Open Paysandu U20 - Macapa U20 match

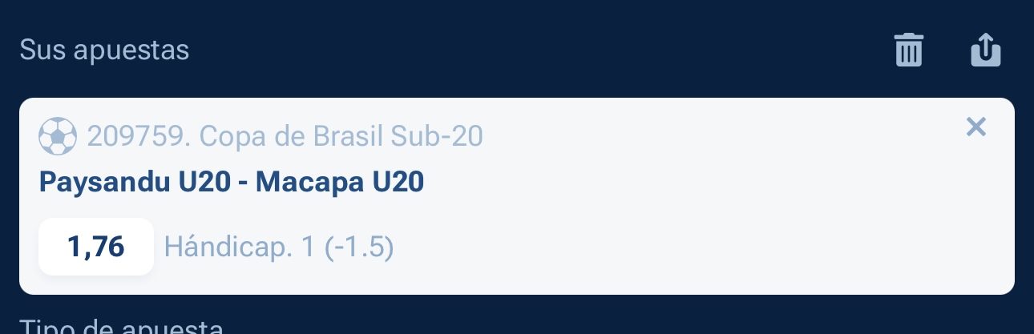click(x=231, y=183)
